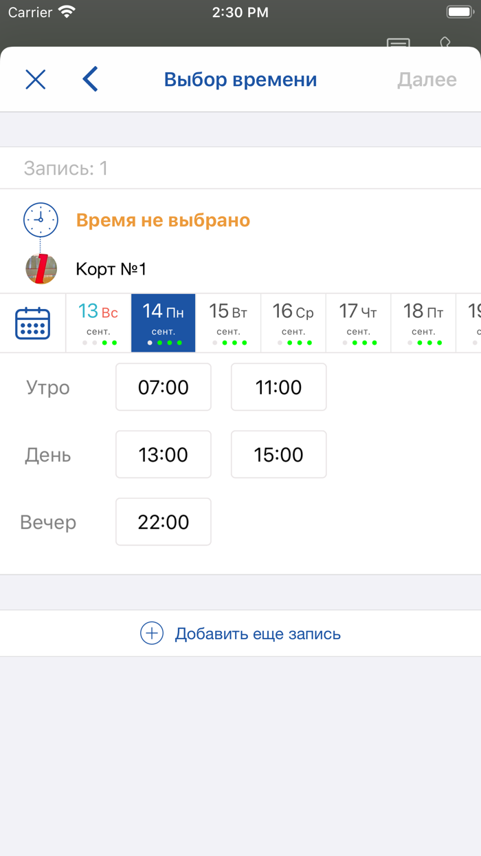Select the date 14 Пн

164,323
